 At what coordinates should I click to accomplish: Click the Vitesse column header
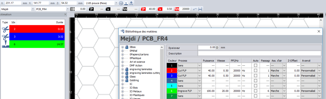point(223,61)
